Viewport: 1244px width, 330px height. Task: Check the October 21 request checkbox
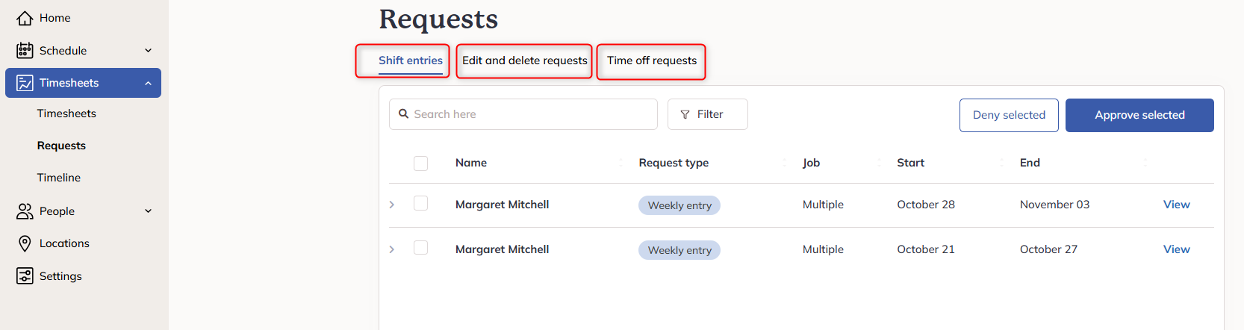click(x=421, y=248)
